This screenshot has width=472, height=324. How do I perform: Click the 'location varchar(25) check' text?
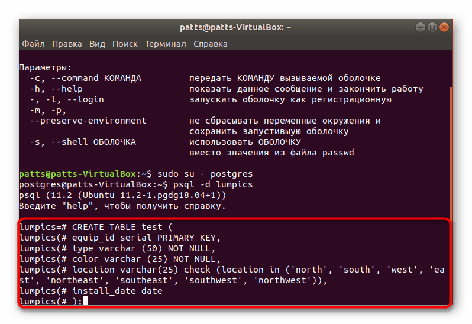tap(141, 270)
